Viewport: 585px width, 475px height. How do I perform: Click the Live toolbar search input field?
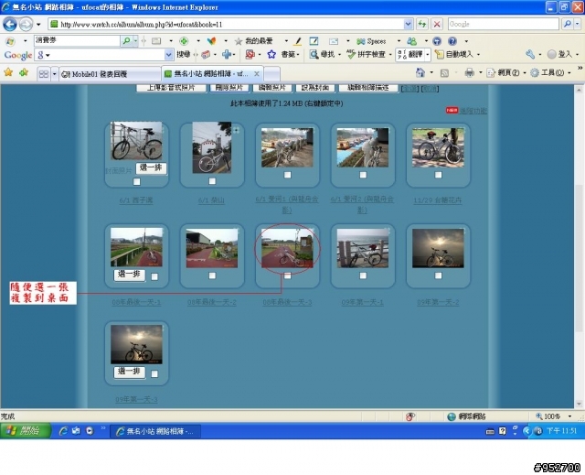tap(77, 40)
